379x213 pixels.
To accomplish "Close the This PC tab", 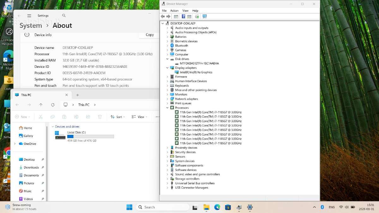I will click(67, 95).
